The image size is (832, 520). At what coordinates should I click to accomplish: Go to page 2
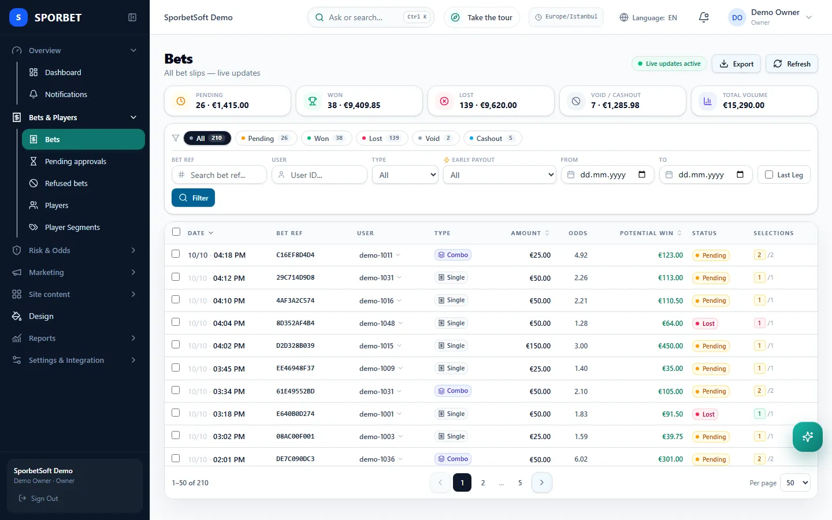click(483, 482)
